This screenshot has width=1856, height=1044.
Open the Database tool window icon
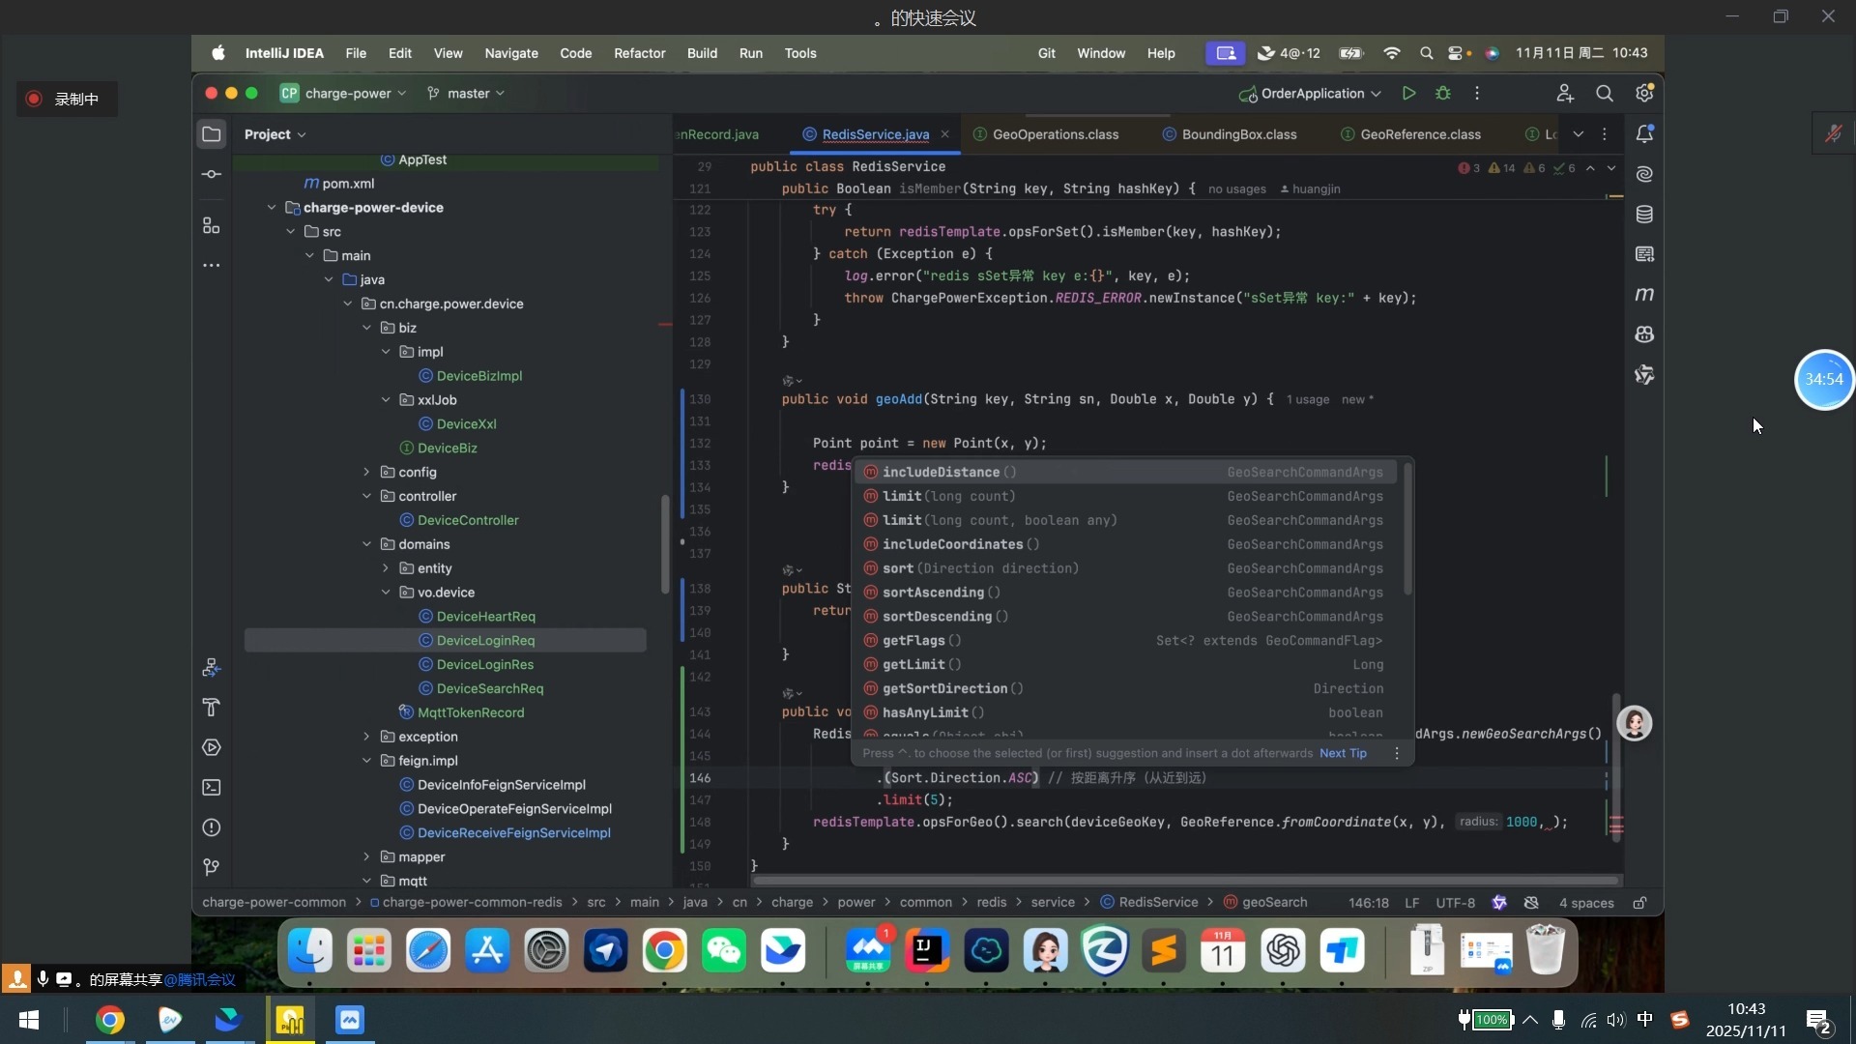tap(1643, 215)
